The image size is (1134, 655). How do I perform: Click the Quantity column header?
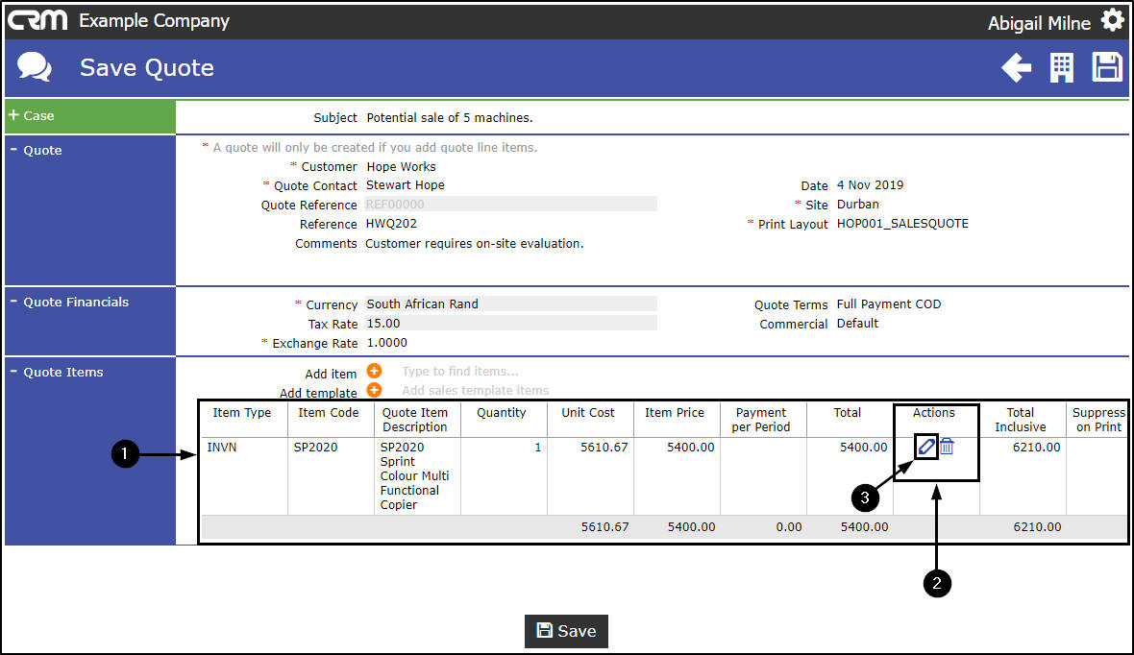coord(502,413)
